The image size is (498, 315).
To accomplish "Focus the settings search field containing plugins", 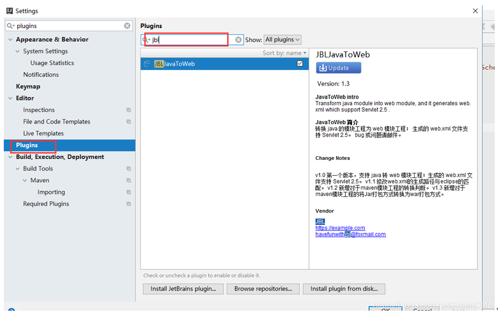I will pos(69,26).
